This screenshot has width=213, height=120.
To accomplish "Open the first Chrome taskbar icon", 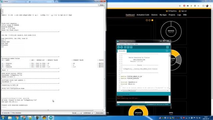I will click(17, 118).
